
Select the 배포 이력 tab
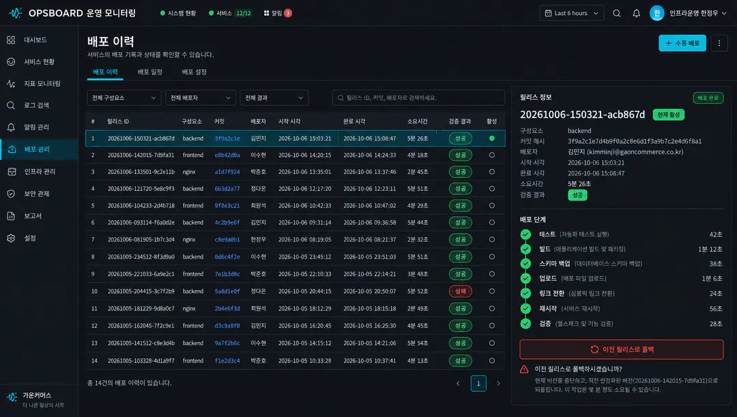105,72
